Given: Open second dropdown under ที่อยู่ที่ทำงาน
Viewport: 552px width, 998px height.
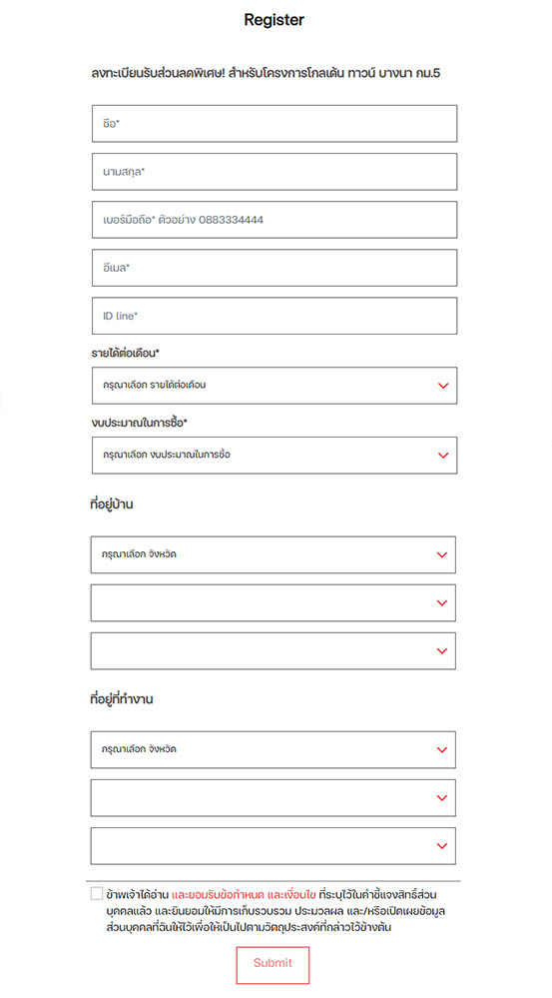Looking at the screenshot, I should 273,797.
